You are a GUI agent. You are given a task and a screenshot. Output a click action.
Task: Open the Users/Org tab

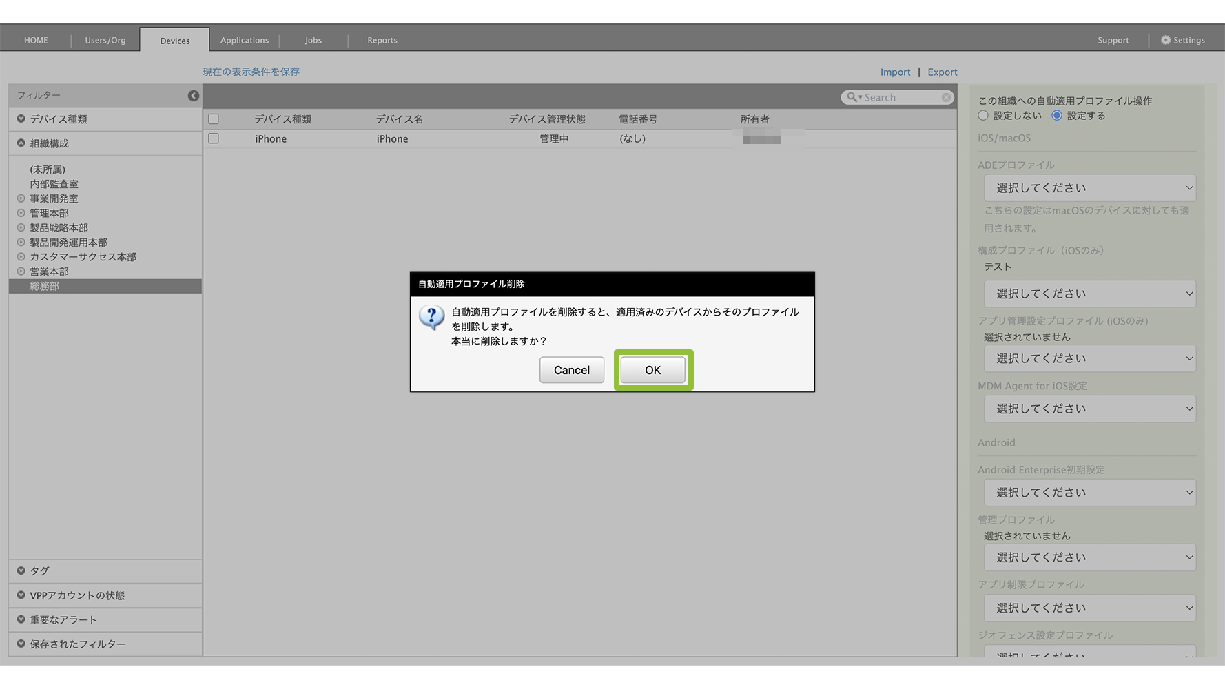(x=105, y=40)
